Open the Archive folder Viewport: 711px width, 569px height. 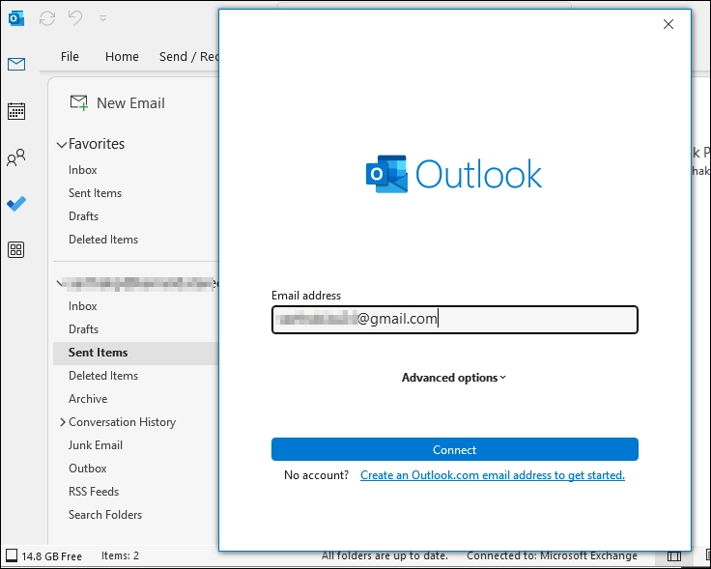coord(88,399)
